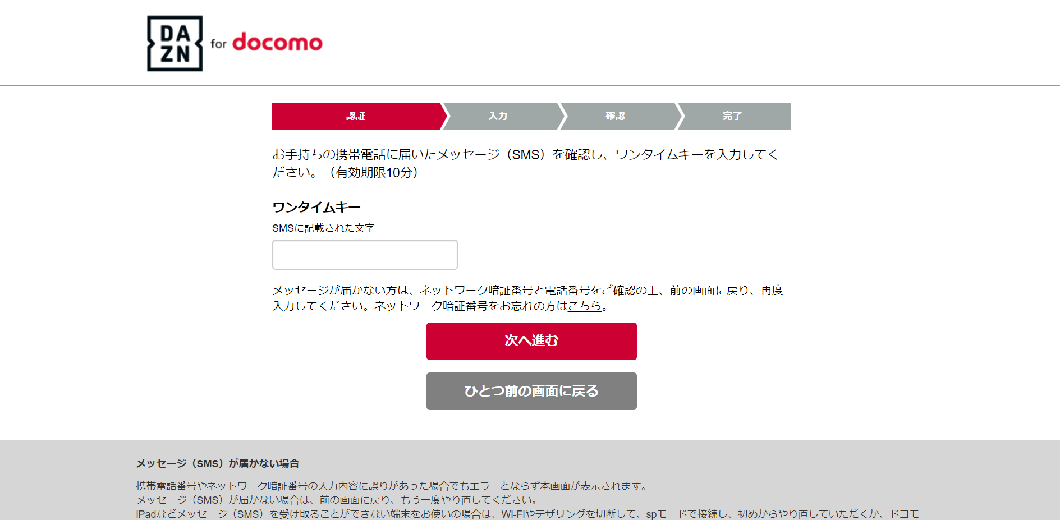Screen dimensions: 1060x520
Task: Open the こちら forgotten PIN link
Action: [x=584, y=306]
